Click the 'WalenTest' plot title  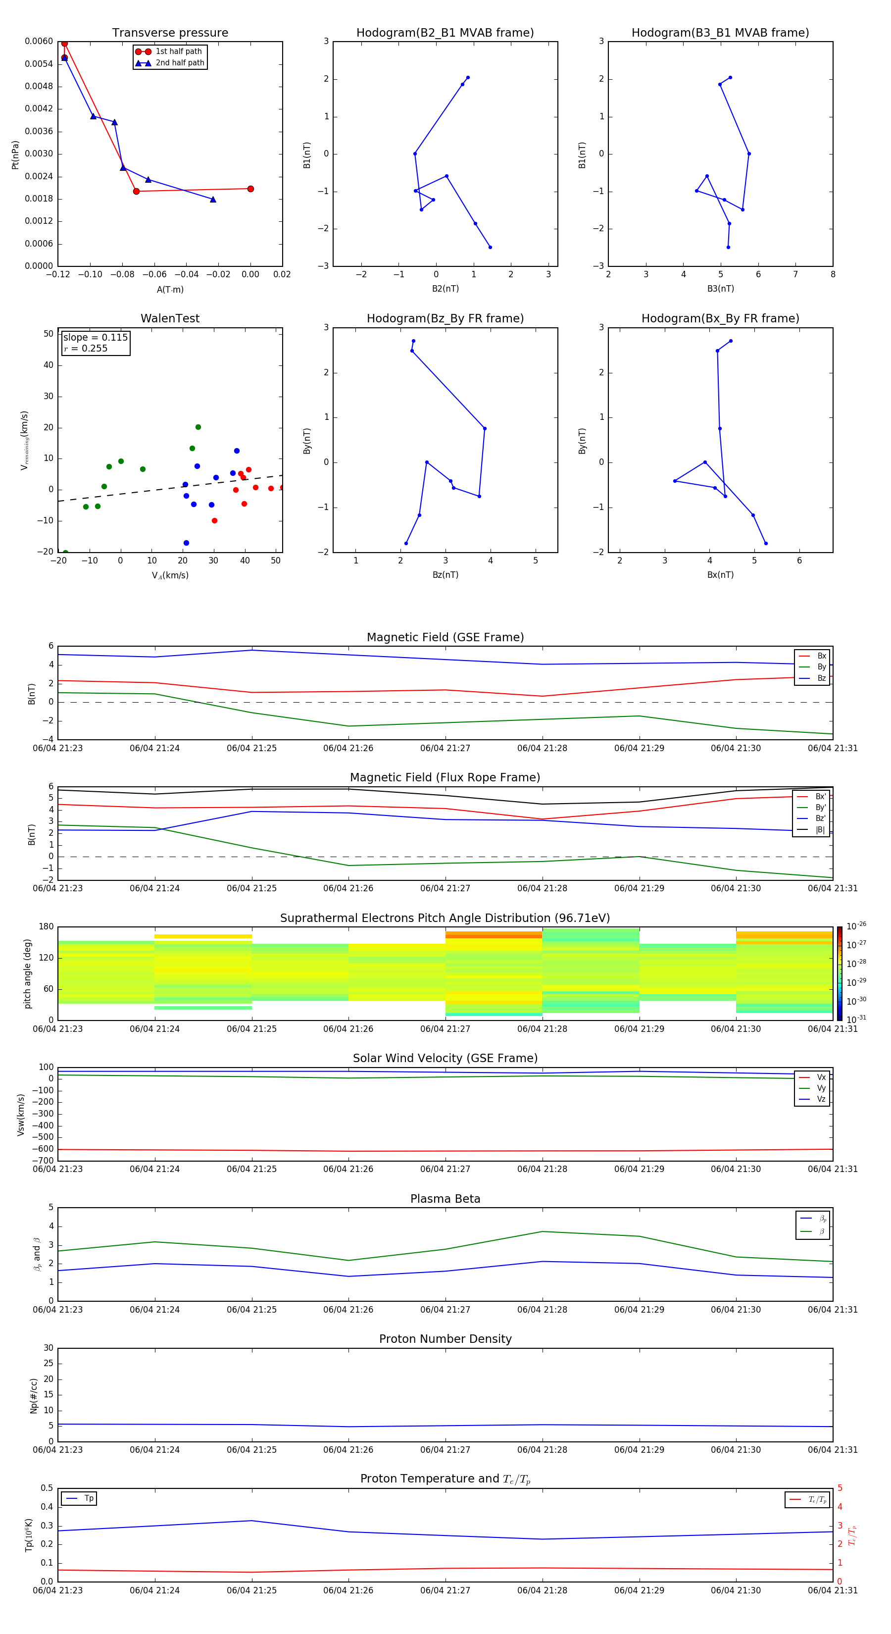click(x=170, y=318)
